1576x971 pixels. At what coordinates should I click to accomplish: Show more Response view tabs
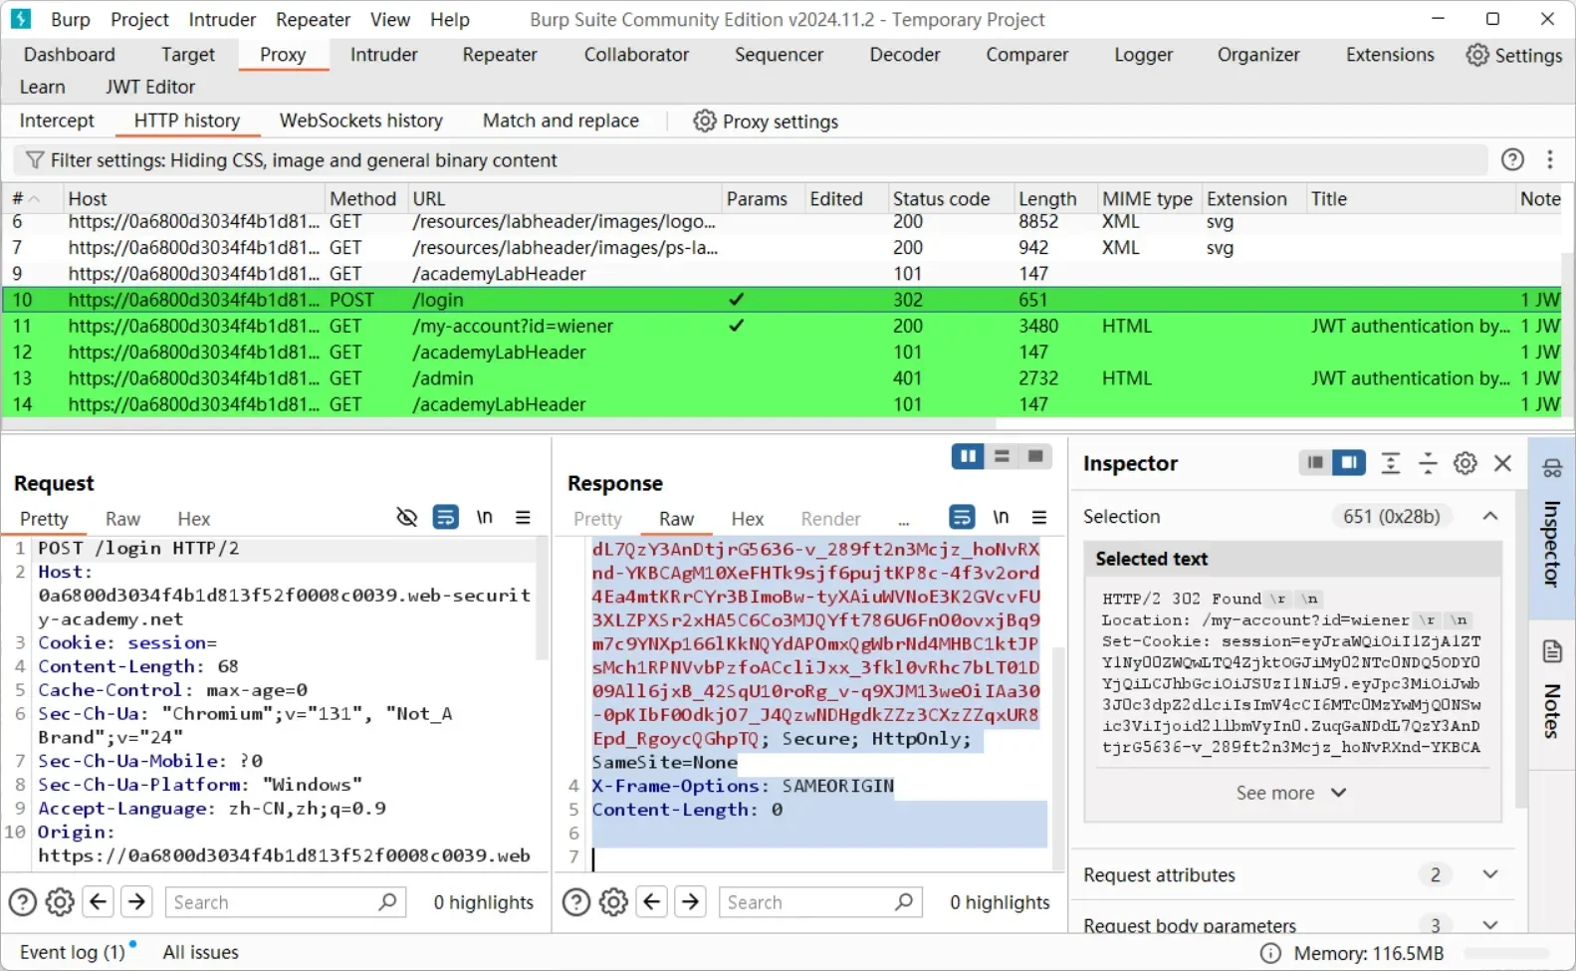point(904,519)
